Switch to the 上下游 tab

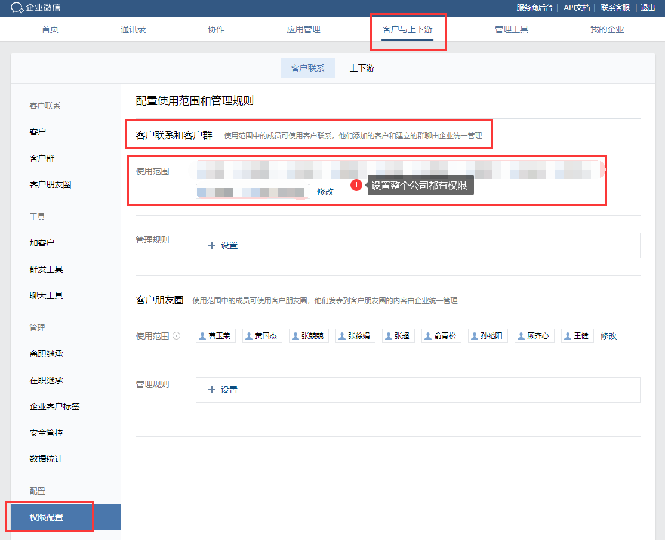362,68
